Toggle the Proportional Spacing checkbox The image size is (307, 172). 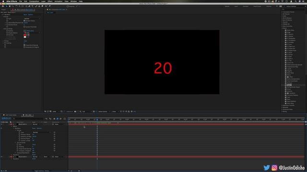tap(24, 45)
